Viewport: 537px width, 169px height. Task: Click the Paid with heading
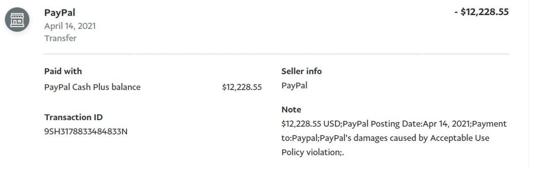[63, 71]
